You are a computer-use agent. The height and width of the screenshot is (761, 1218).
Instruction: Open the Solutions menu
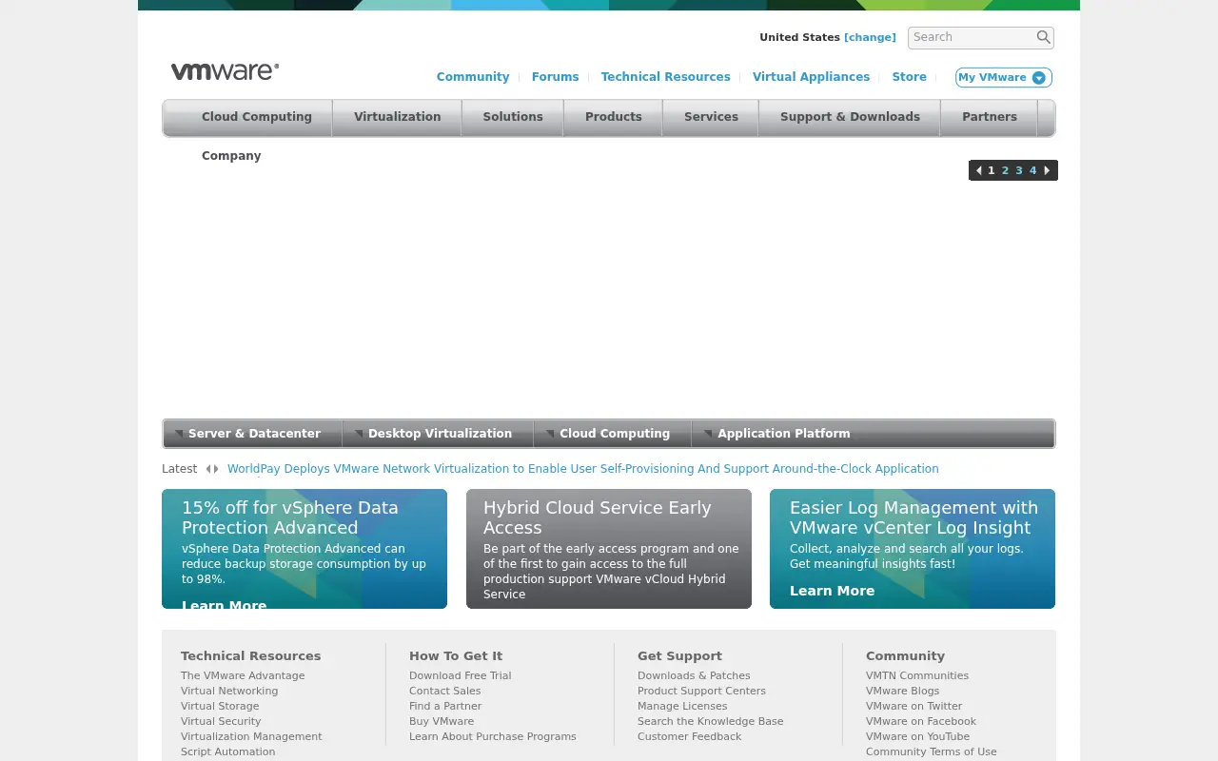pyautogui.click(x=513, y=117)
